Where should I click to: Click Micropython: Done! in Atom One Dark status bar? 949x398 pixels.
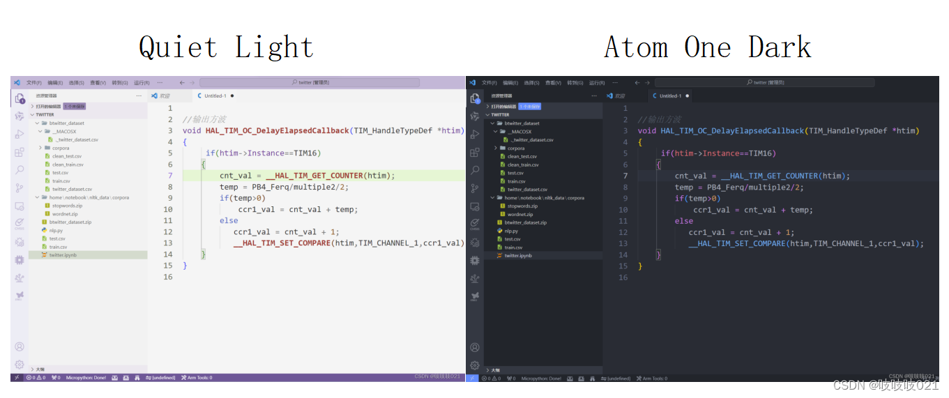pyautogui.click(x=541, y=378)
